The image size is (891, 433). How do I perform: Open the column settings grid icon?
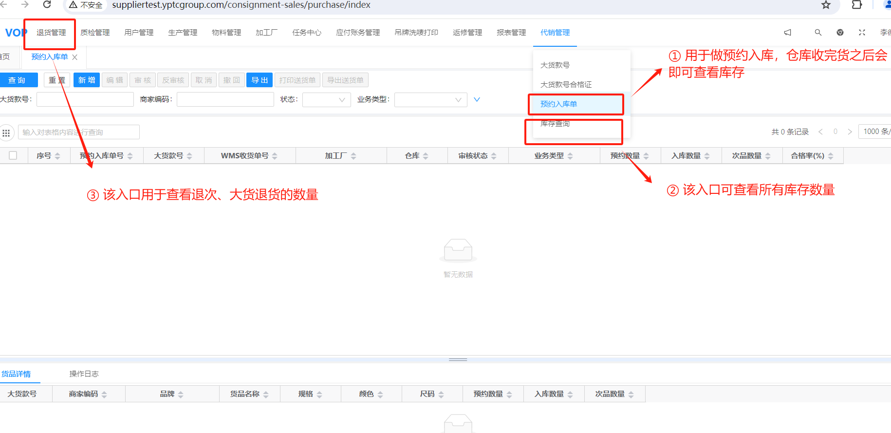pos(6,132)
